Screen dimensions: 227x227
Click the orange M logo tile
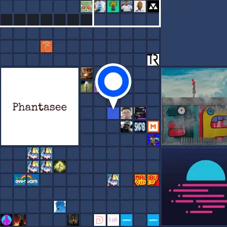(x=153, y=127)
